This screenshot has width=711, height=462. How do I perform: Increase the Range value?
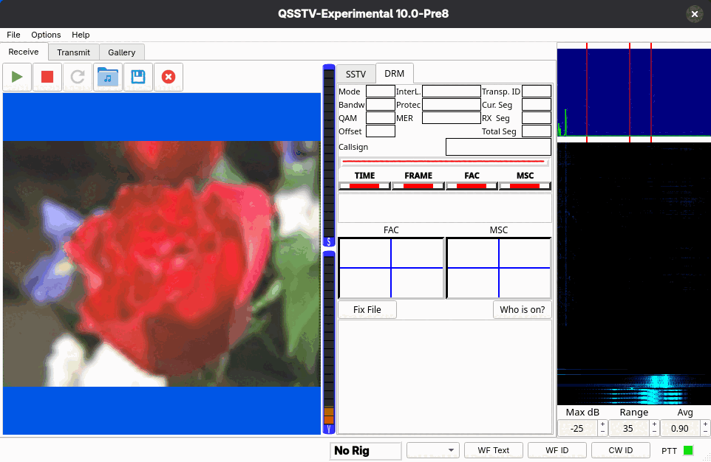[x=654, y=424]
